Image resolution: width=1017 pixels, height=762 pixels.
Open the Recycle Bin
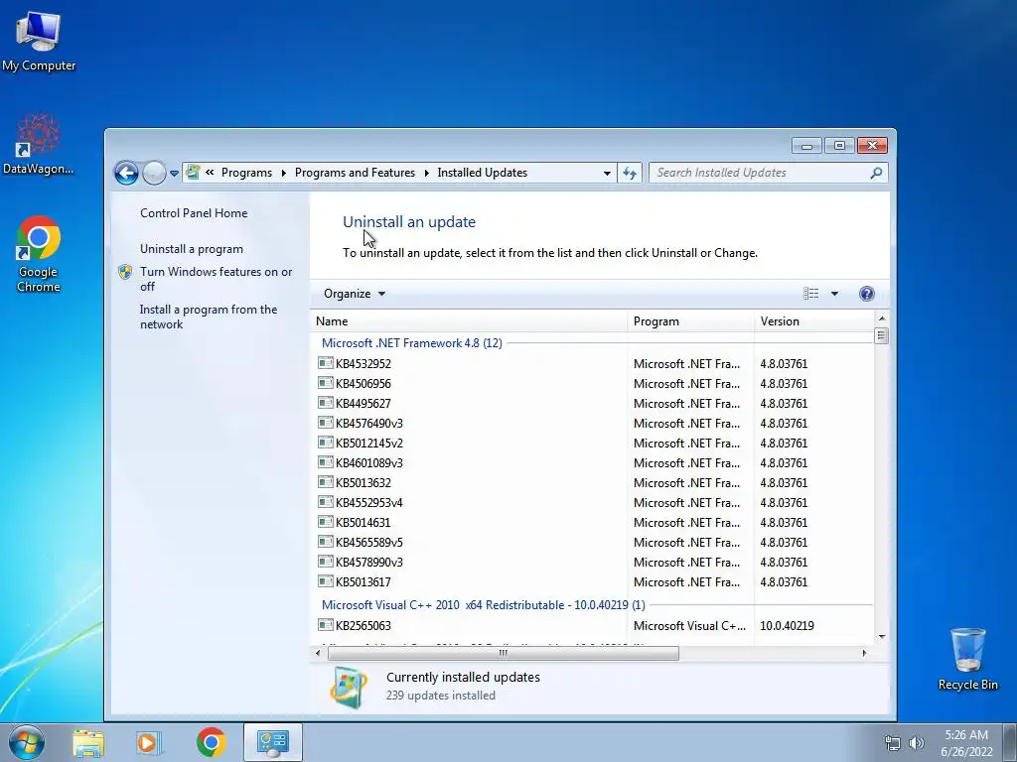pos(967,659)
